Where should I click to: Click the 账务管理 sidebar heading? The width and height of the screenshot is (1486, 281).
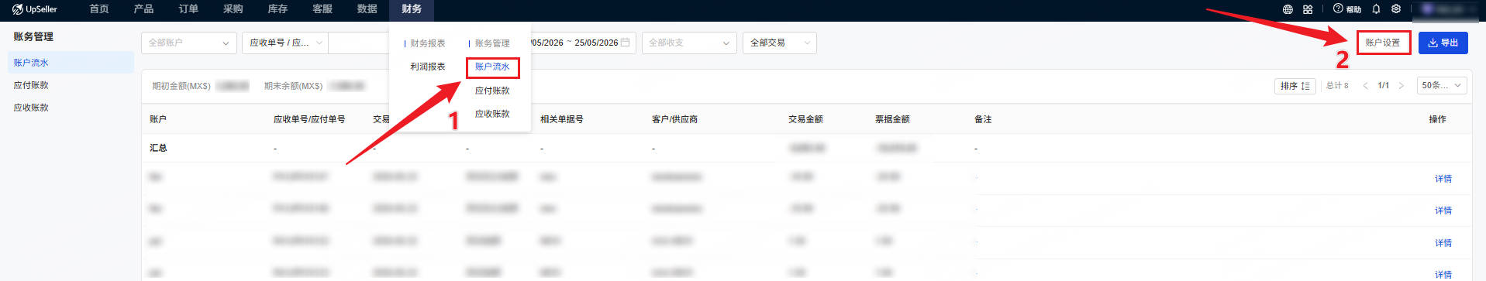point(33,36)
